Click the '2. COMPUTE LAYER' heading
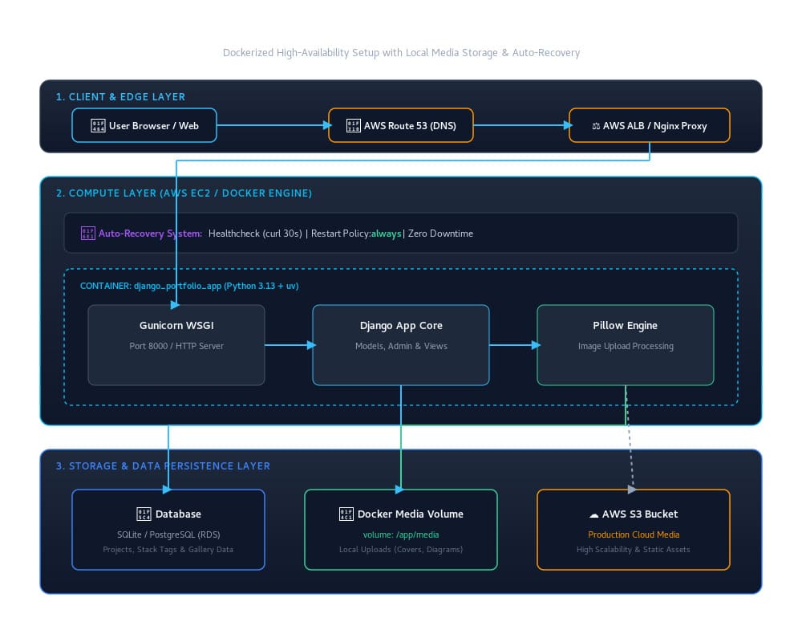Screen dimensions: 802x626 (184, 193)
